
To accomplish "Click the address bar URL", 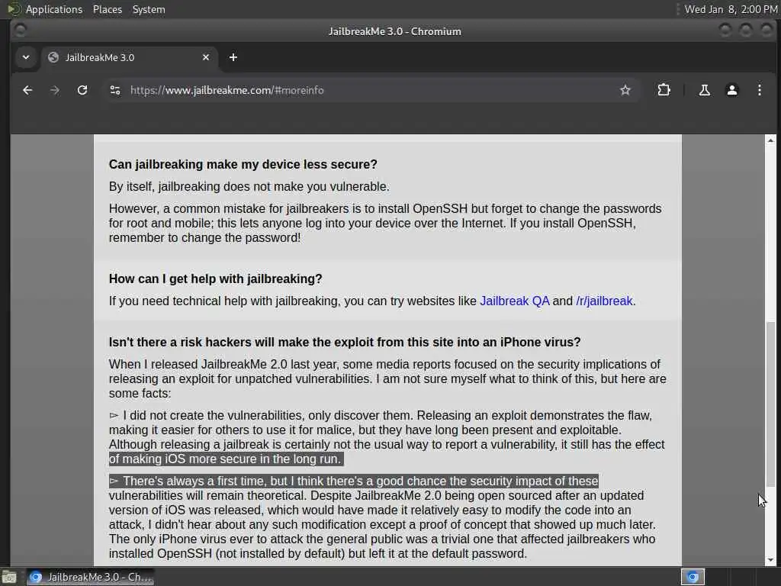I will (x=227, y=90).
